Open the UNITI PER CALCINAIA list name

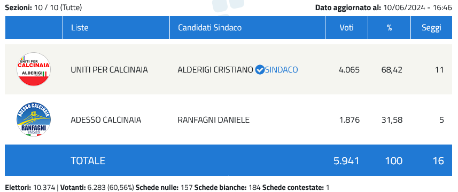[109, 70]
